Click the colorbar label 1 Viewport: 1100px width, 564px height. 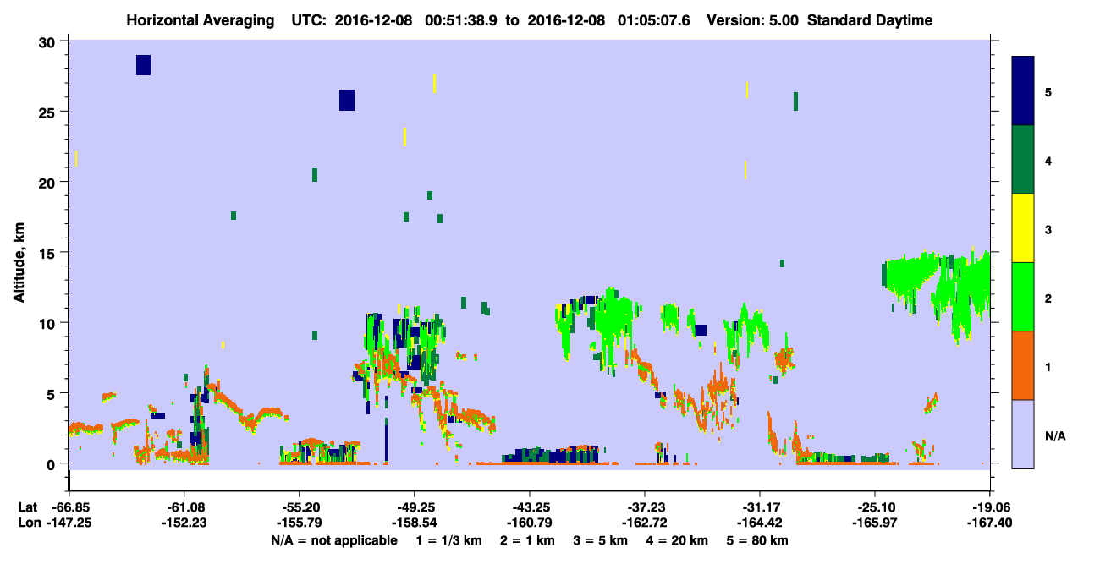(1048, 365)
